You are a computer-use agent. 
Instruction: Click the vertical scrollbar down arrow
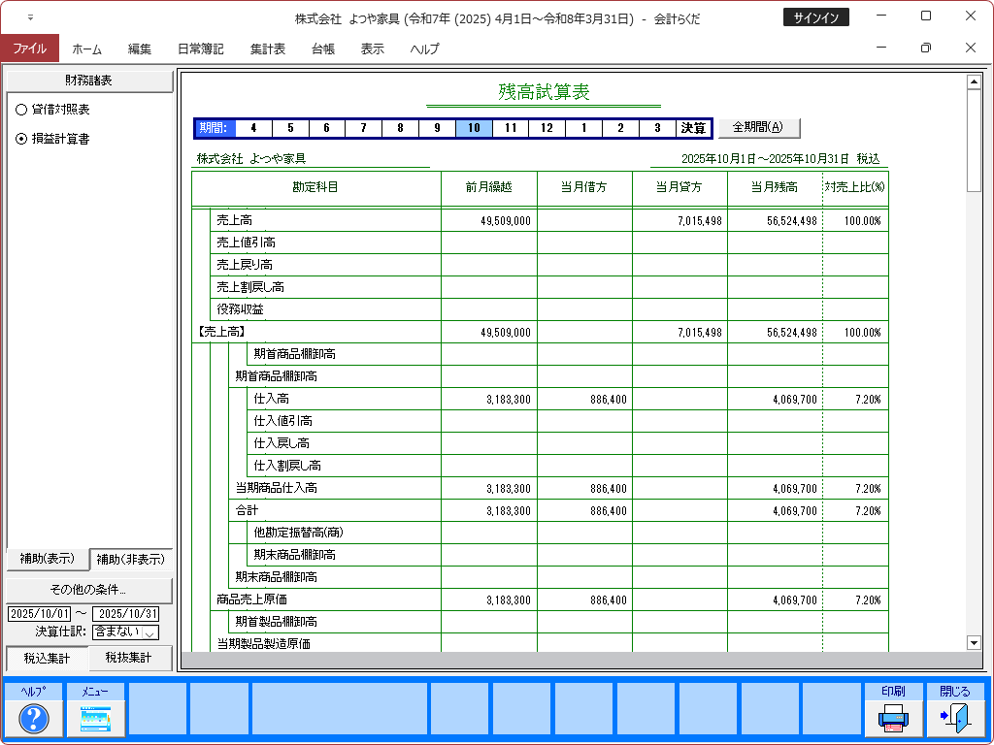point(974,642)
